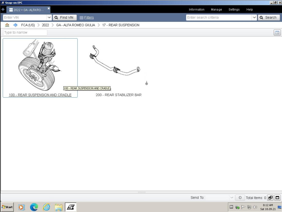Click Total Items: 0 label
Image resolution: width=282 pixels, height=212 pixels.
tap(256, 198)
